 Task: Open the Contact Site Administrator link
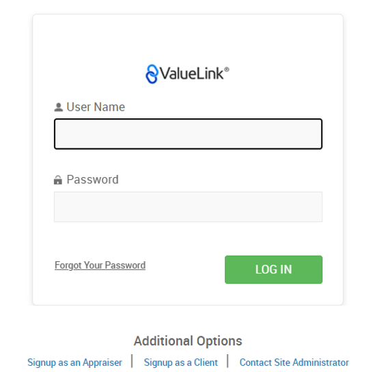tap(294, 362)
